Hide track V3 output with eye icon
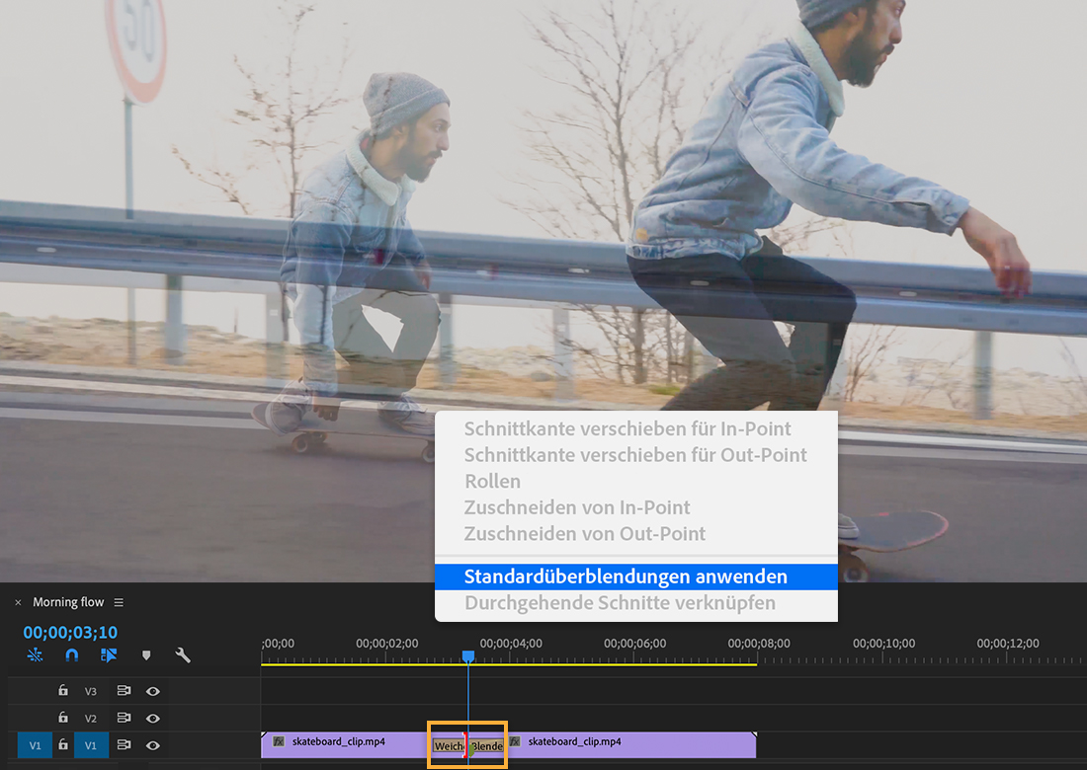 tap(152, 691)
